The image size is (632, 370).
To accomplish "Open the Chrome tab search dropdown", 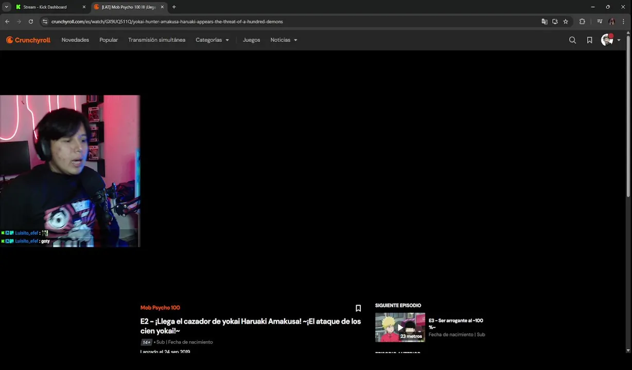I will (6, 7).
